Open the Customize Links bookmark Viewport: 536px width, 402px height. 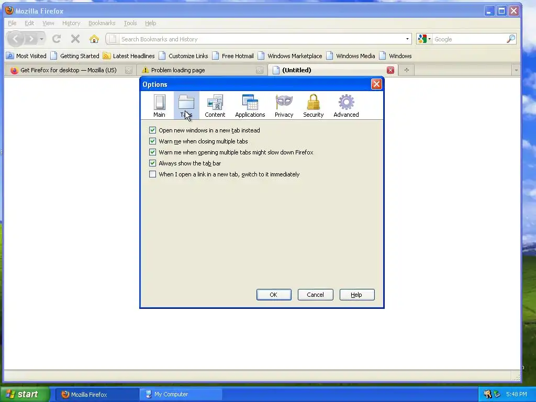pyautogui.click(x=184, y=55)
